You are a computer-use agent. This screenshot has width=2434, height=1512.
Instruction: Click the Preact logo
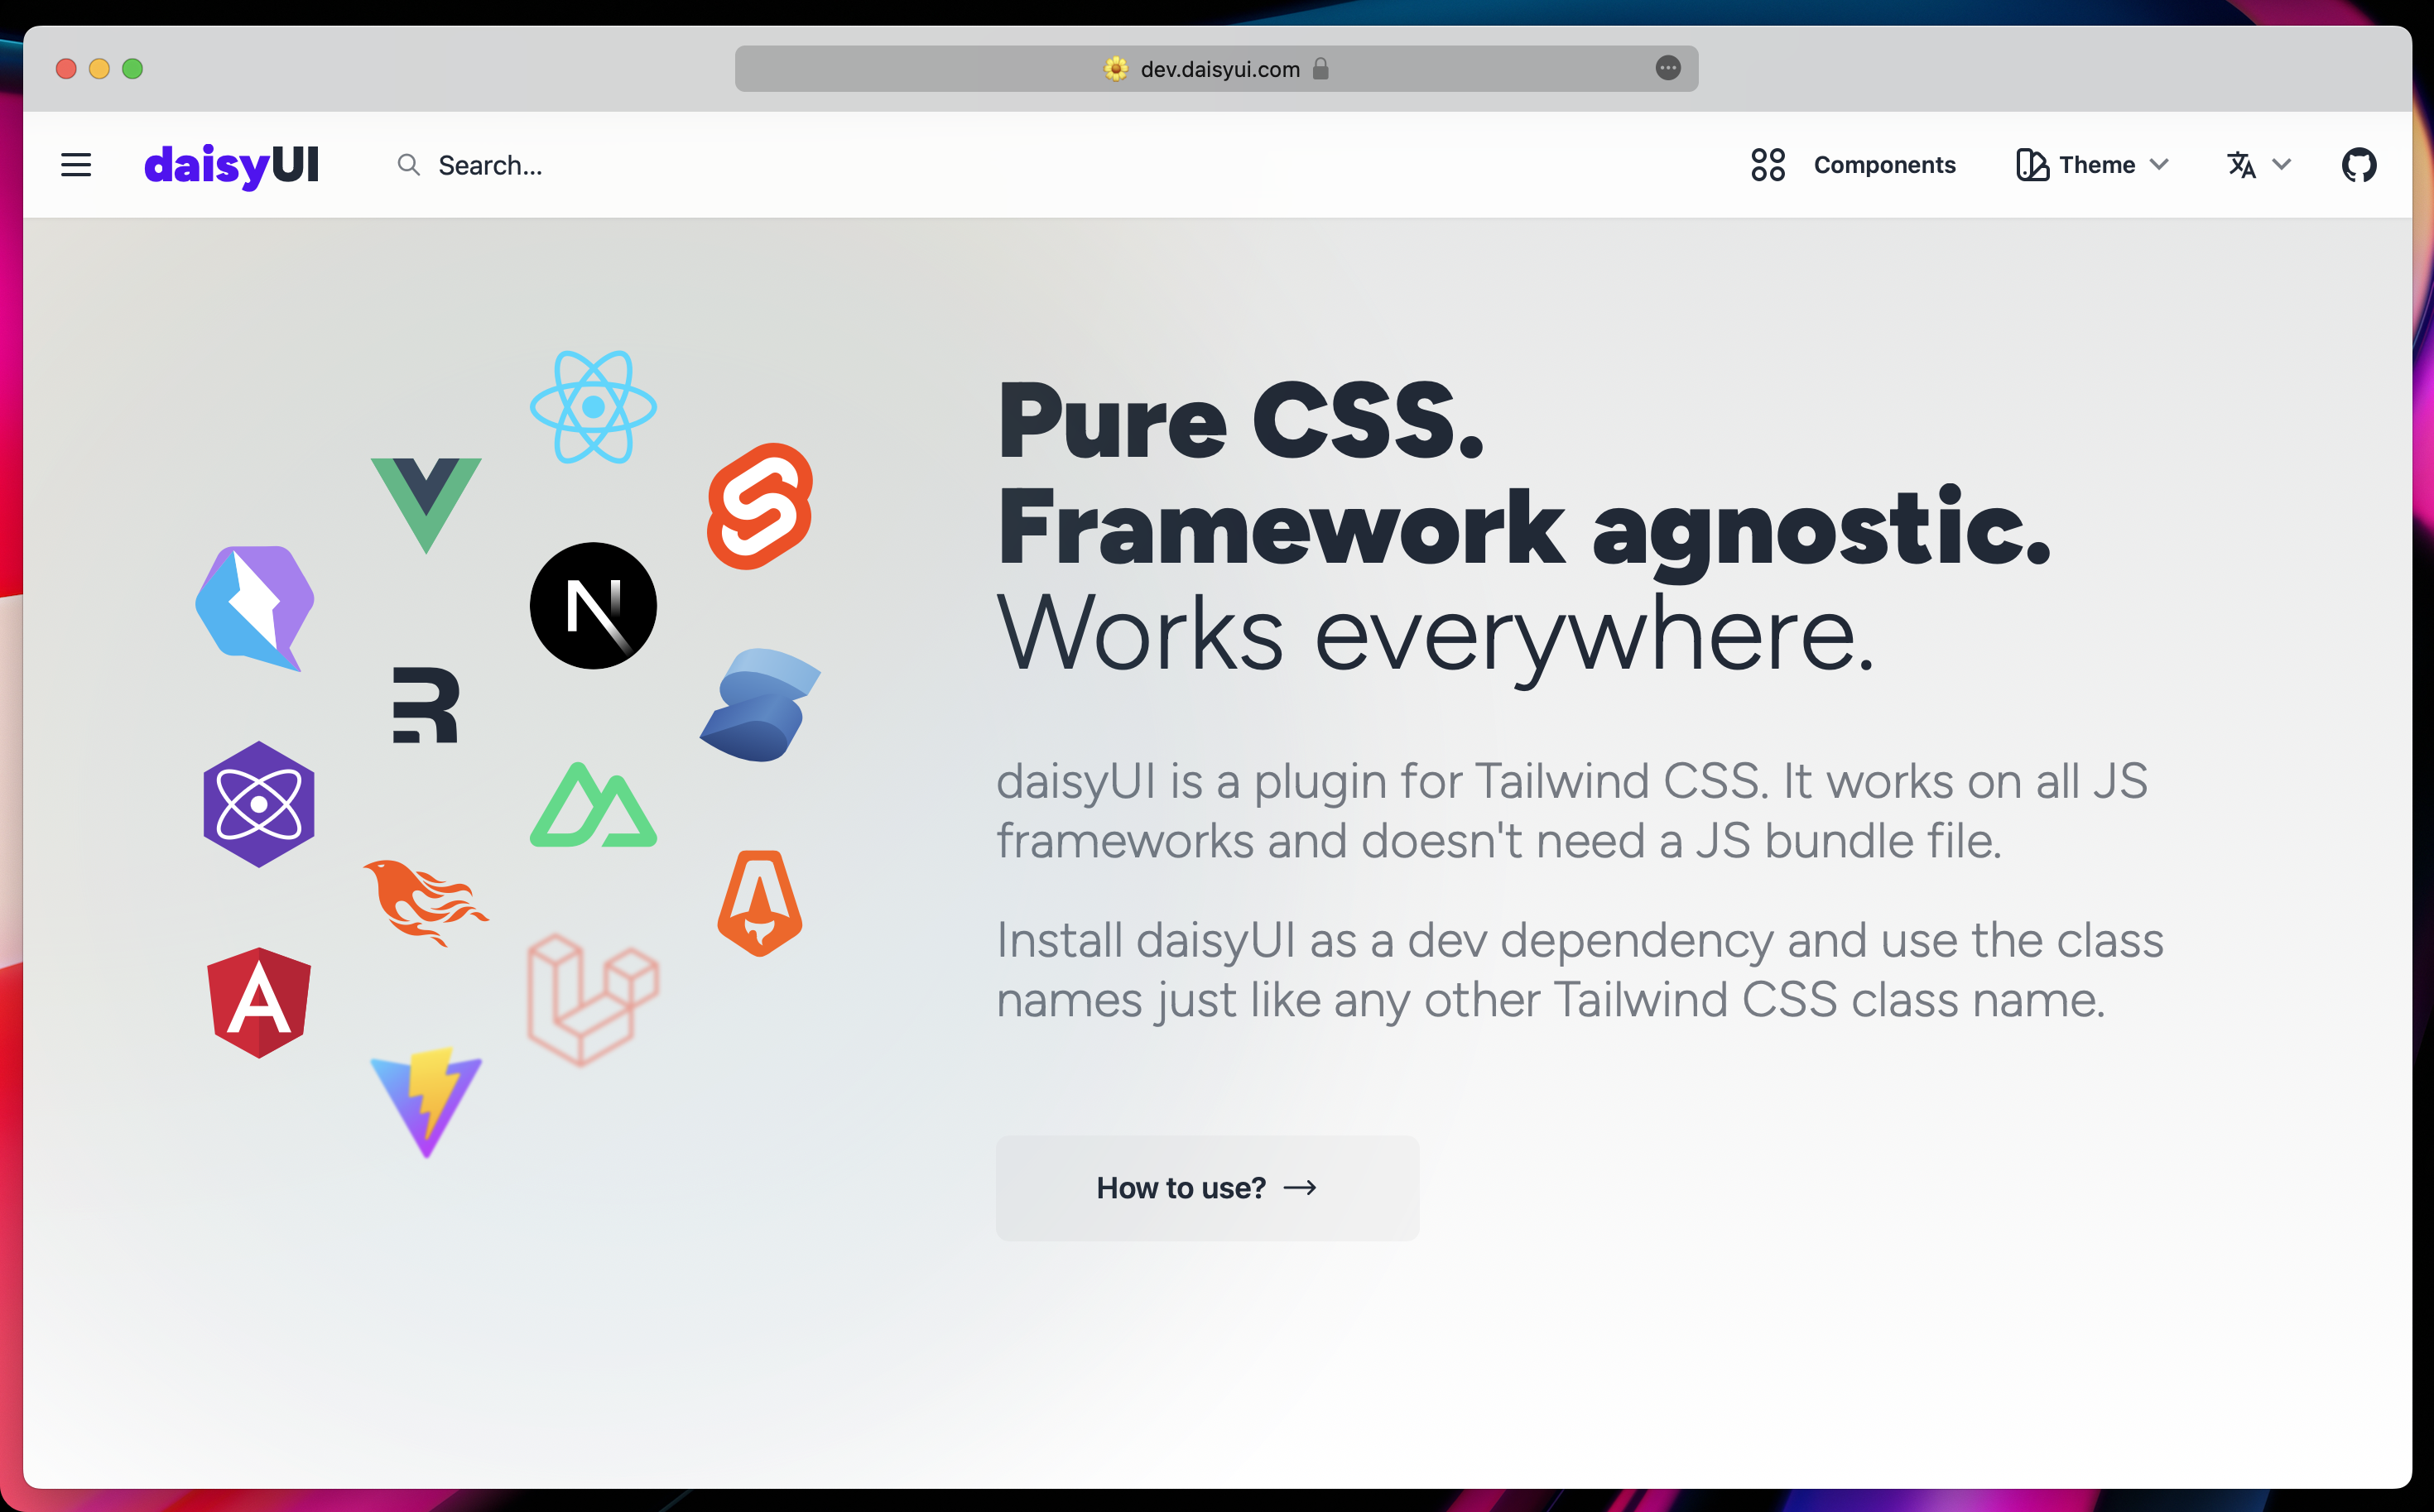click(259, 804)
